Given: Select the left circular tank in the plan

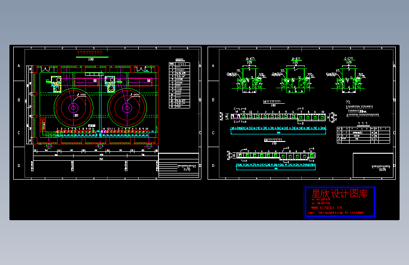Looking at the screenshot, I should [74, 108].
